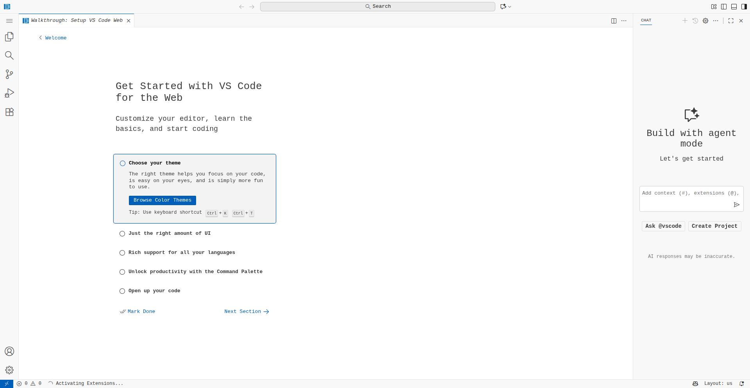Open the Accounts menu icon

(9, 351)
